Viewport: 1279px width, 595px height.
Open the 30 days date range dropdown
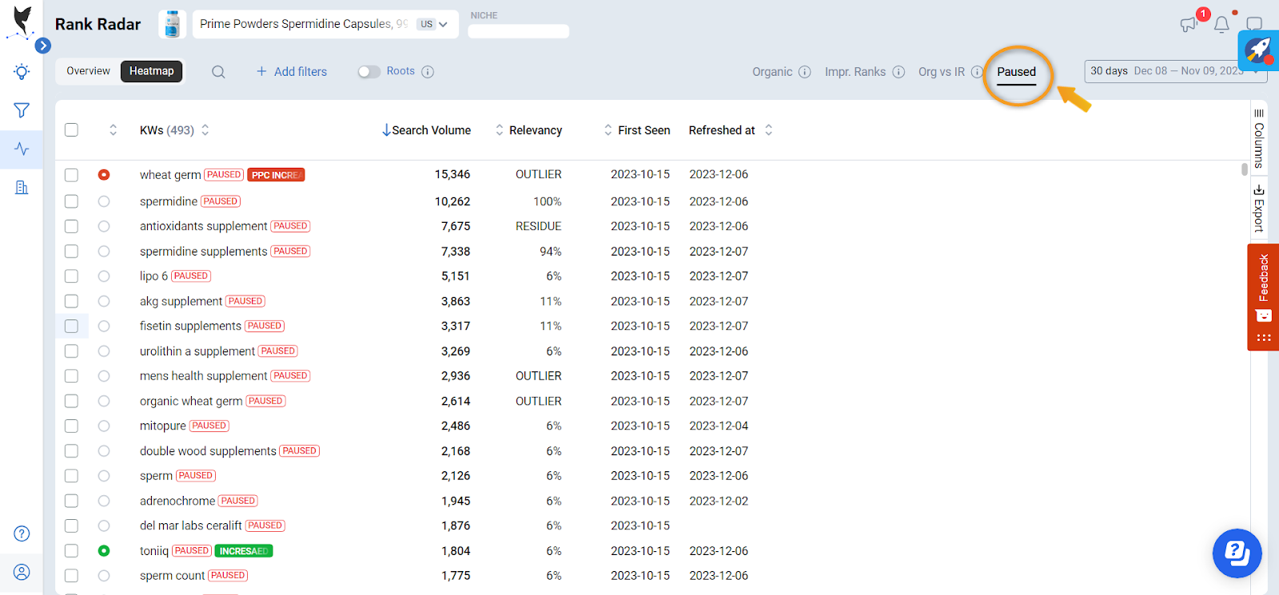click(1175, 71)
